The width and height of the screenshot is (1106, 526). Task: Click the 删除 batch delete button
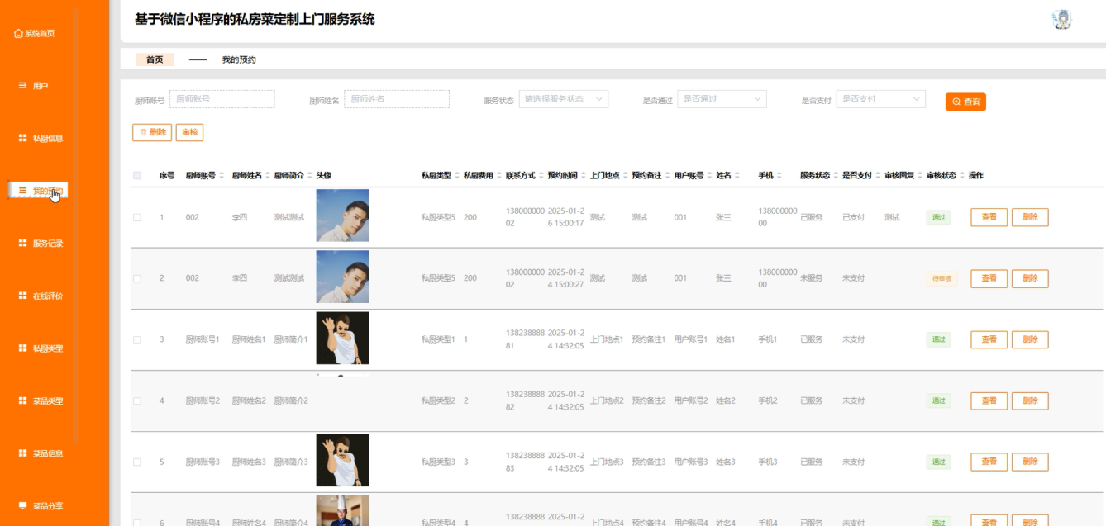pyautogui.click(x=152, y=132)
